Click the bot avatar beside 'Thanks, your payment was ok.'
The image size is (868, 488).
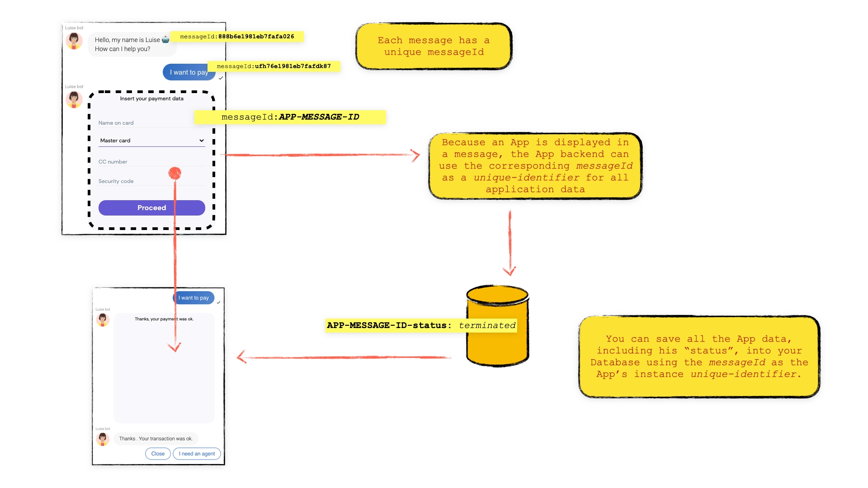point(103,319)
